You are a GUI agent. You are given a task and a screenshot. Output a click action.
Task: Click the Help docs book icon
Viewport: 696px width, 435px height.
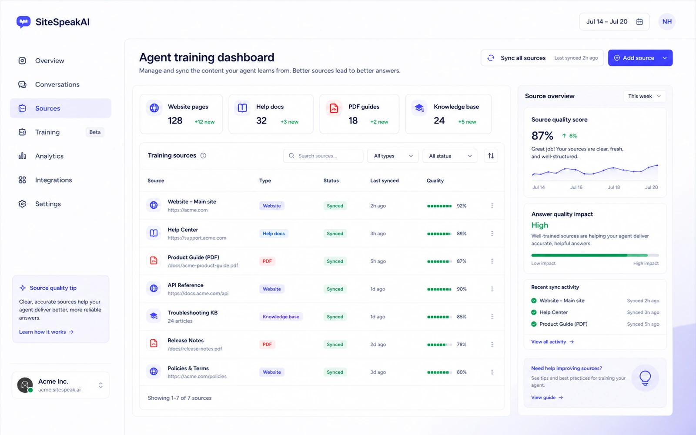pos(242,107)
